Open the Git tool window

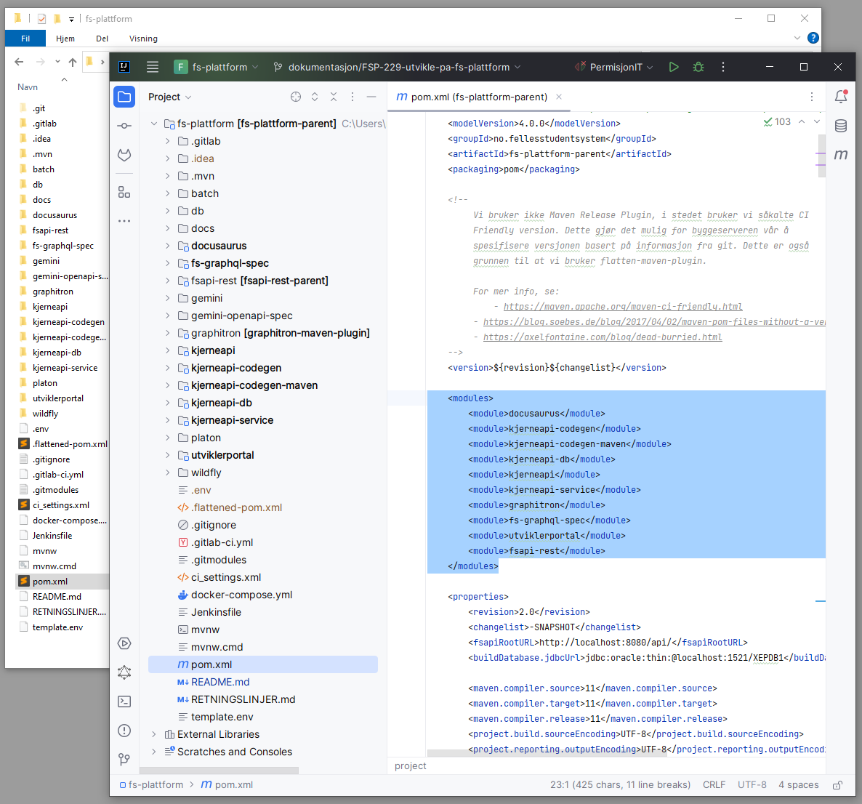[x=124, y=760]
